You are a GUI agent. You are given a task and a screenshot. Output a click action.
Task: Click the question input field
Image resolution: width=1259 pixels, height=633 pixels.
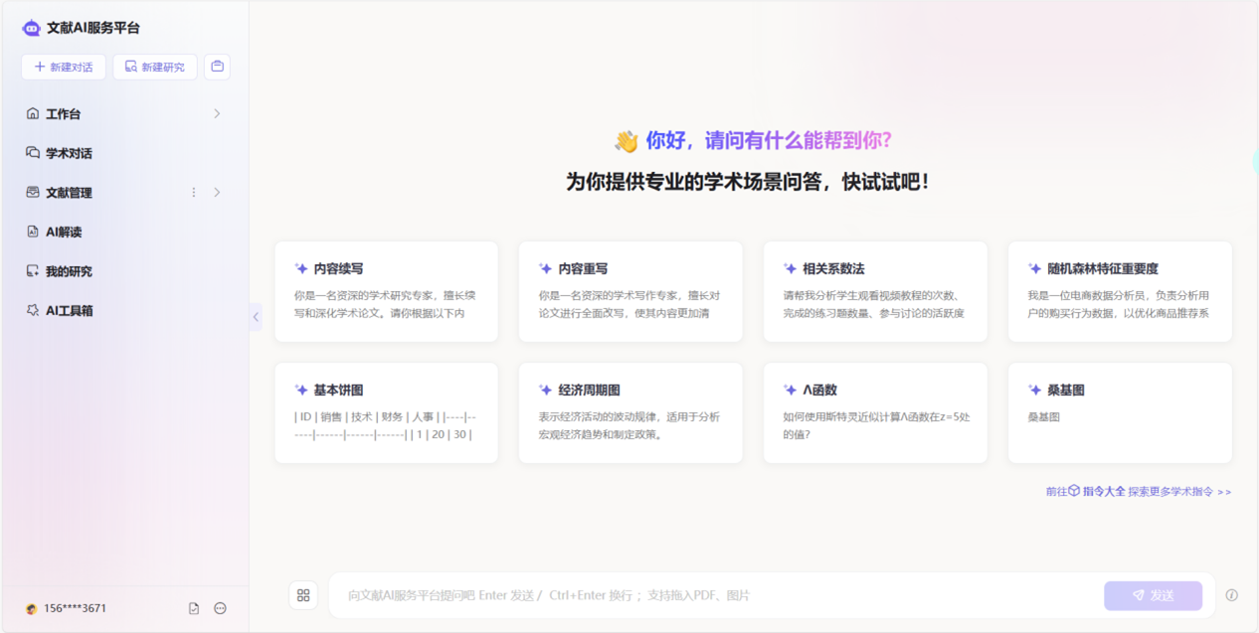716,595
